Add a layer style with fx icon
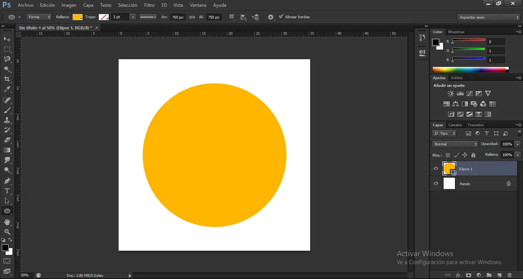Image resolution: width=523 pixels, height=279 pixels. pyautogui.click(x=458, y=275)
